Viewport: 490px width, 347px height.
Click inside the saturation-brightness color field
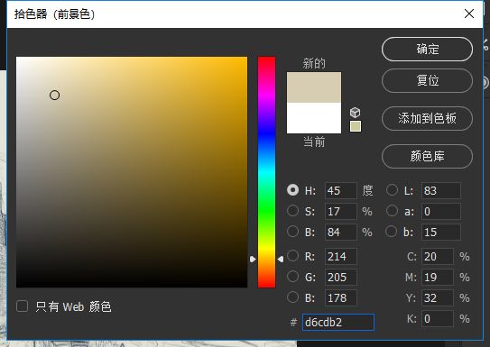tap(132, 172)
